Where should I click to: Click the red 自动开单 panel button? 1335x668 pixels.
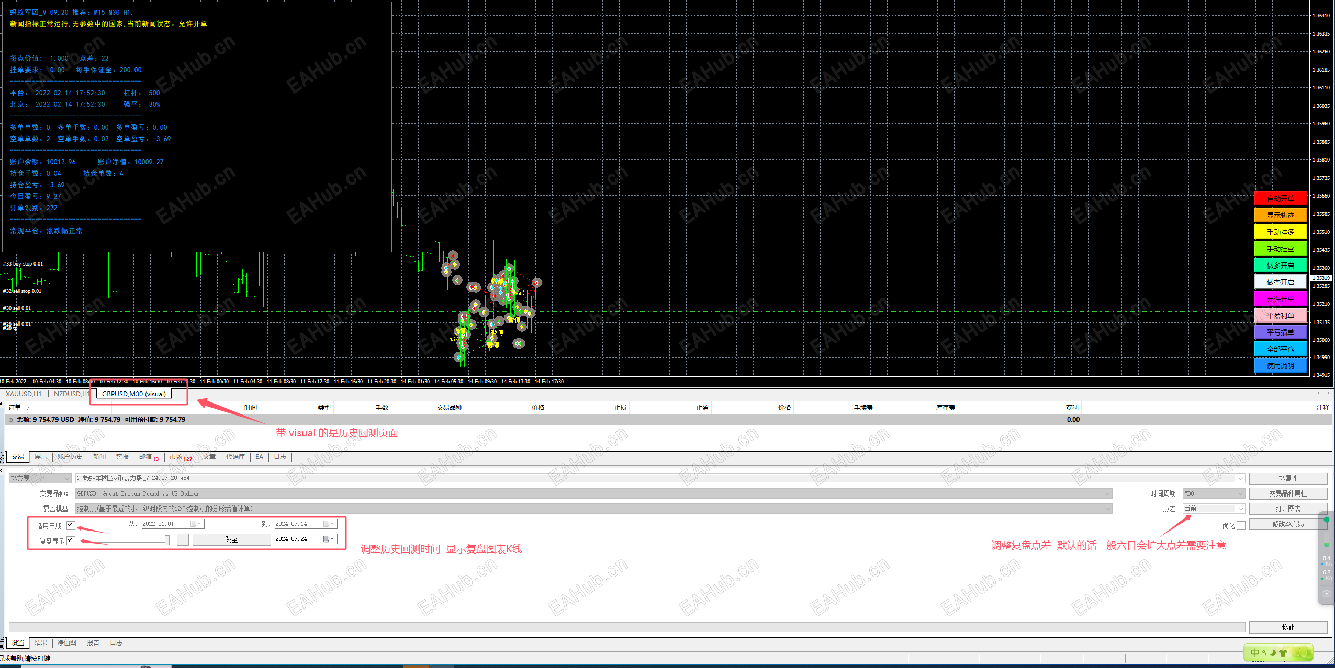tap(1280, 199)
